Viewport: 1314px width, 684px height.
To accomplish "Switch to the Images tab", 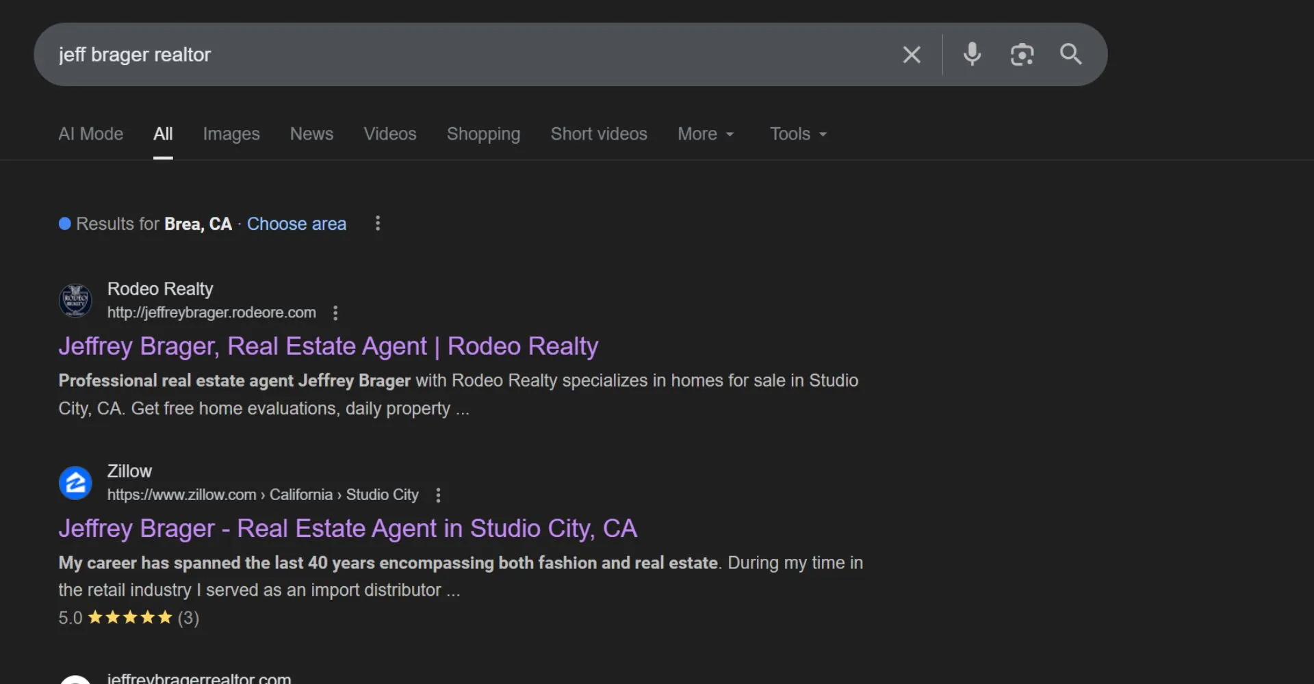I will [231, 134].
